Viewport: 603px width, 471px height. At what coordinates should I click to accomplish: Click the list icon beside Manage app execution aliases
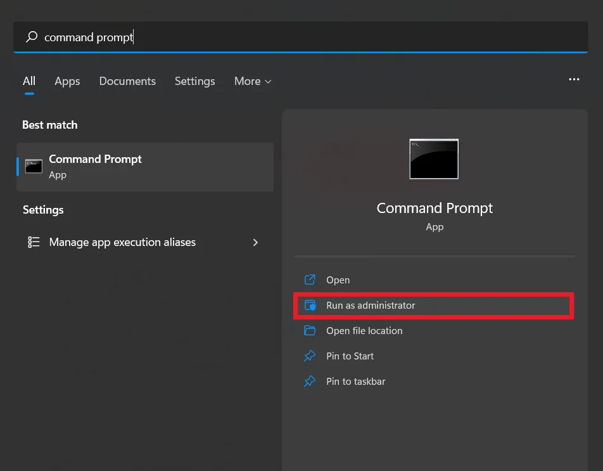(x=34, y=242)
